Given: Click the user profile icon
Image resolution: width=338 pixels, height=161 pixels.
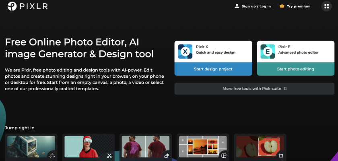Looking at the screenshot, I should pyautogui.click(x=237, y=6).
